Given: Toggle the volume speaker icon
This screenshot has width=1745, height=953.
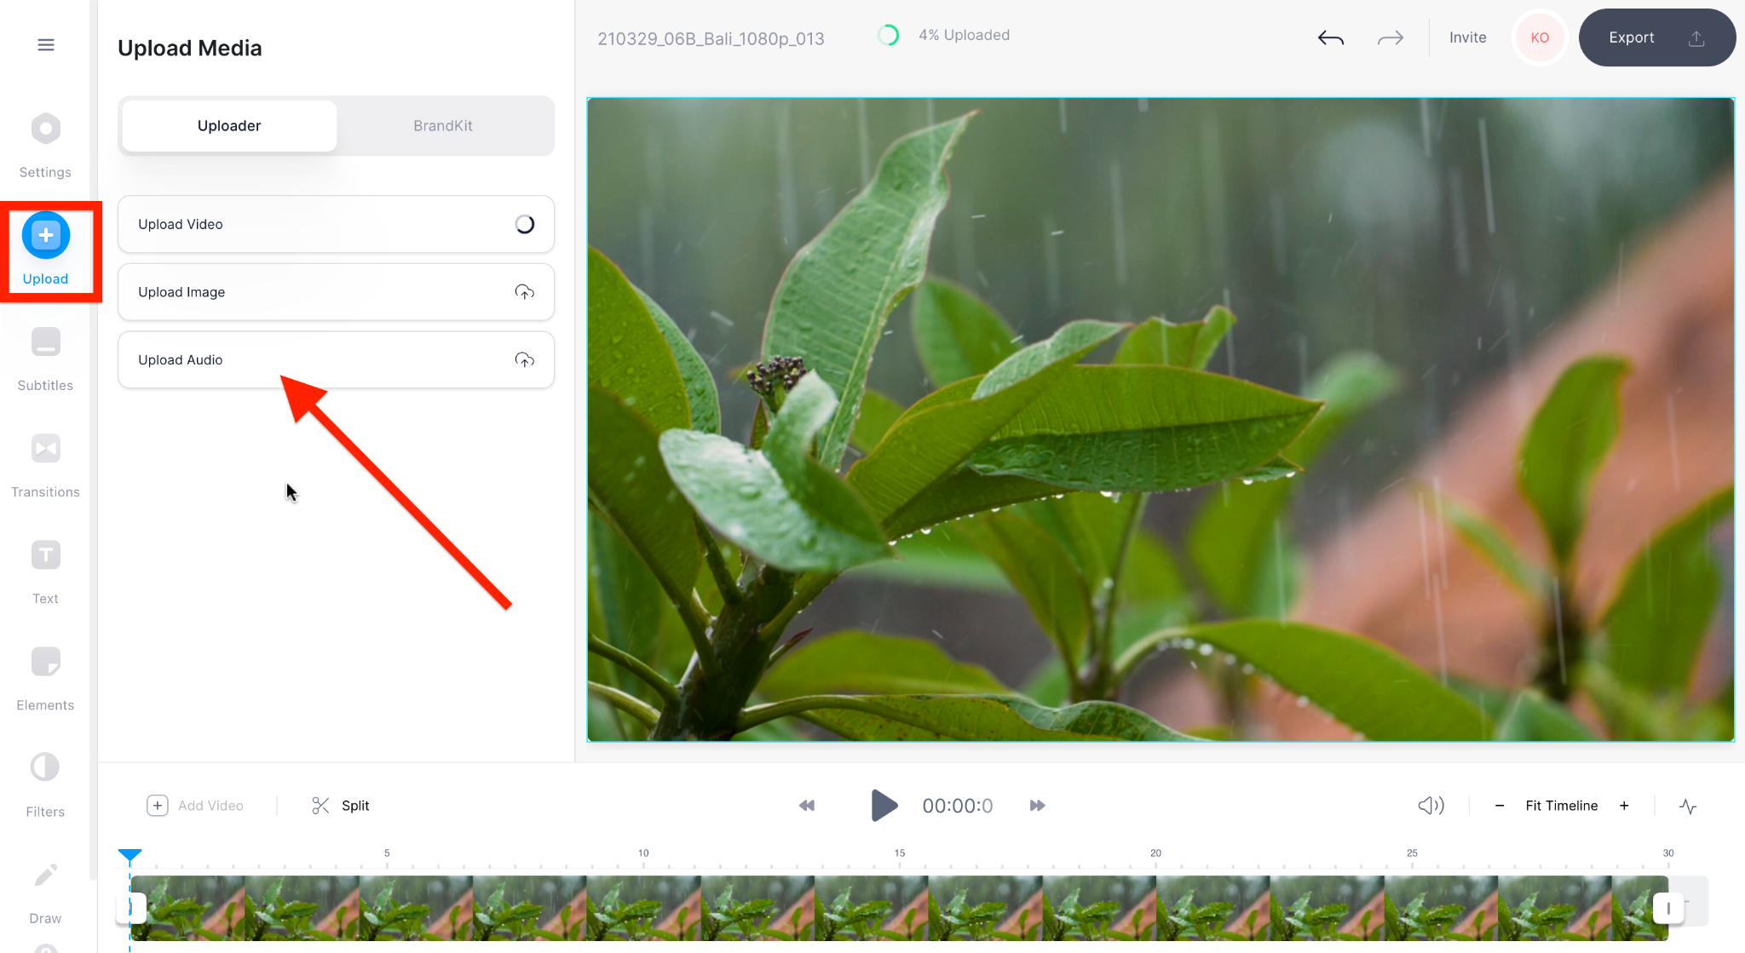Looking at the screenshot, I should tap(1431, 806).
